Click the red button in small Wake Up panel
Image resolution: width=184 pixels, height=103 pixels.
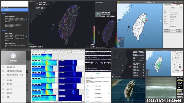click(182, 71)
